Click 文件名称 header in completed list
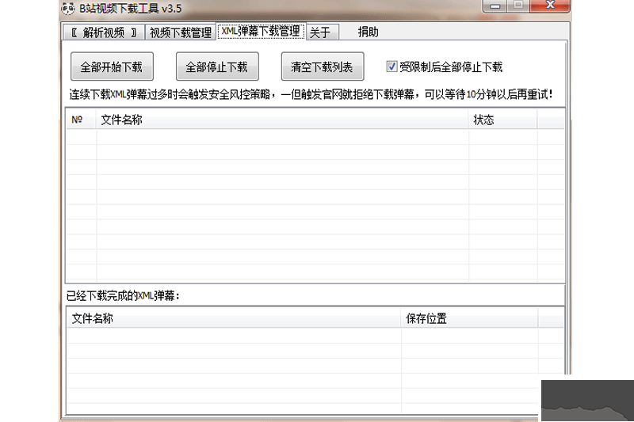This screenshot has width=634, height=422. coord(234,318)
